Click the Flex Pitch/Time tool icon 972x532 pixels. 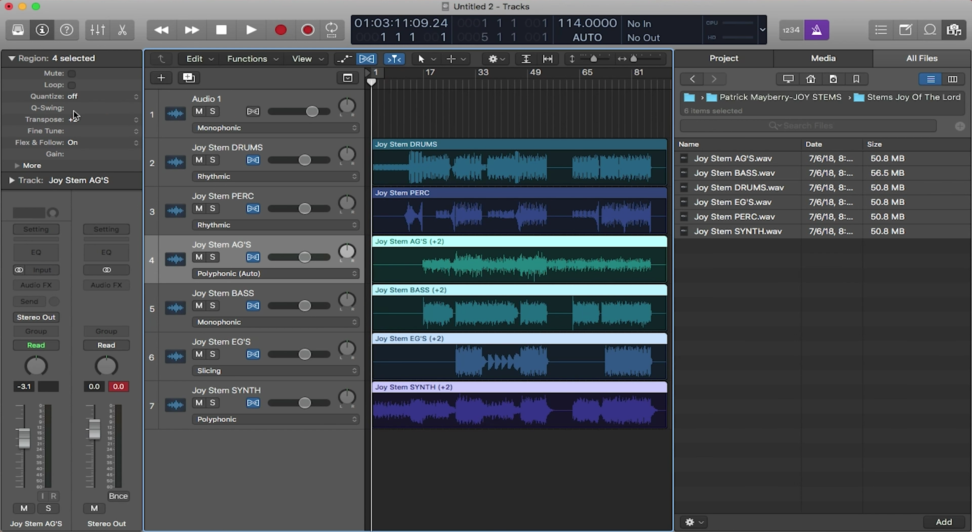coord(366,58)
